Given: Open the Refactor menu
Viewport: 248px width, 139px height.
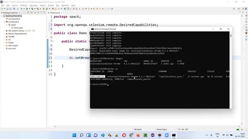Looking at the screenshot, I should pyautogui.click(x=24, y=5).
